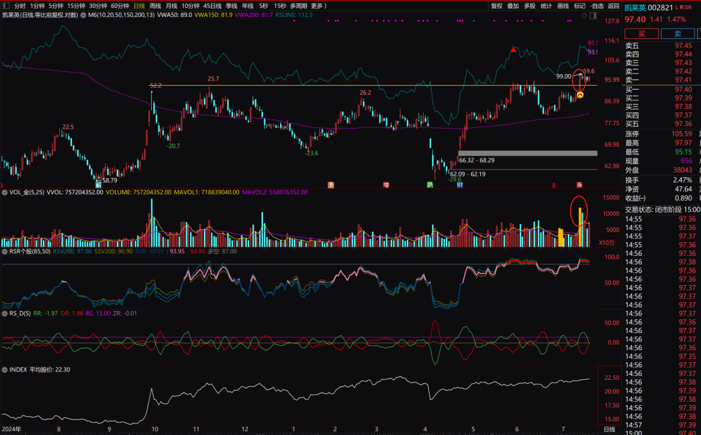Click -自选 to remove from watchlist
Image resolution: width=701 pixels, height=435 pixels.
pyautogui.click(x=597, y=6)
